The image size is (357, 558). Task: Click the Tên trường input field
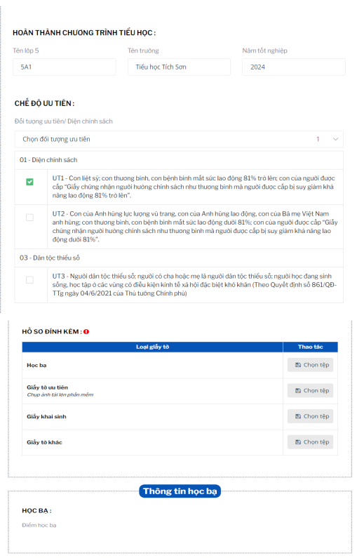(x=180, y=67)
